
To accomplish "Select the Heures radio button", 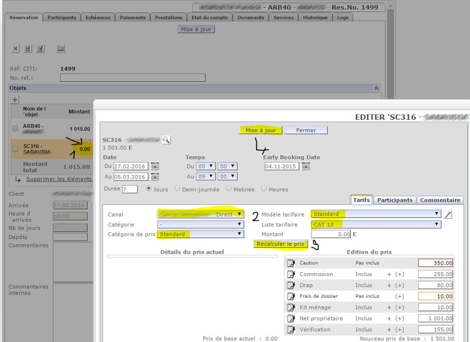I will click(264, 189).
